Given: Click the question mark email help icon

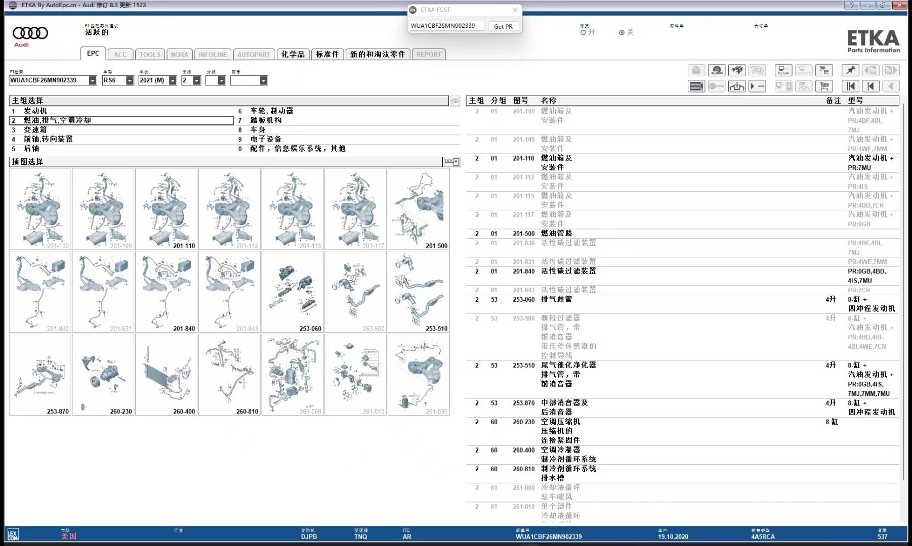Looking at the screenshot, I should point(758,70).
